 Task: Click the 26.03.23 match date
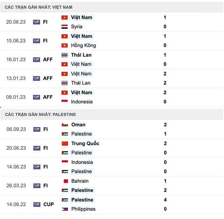pyautogui.click(x=16, y=186)
